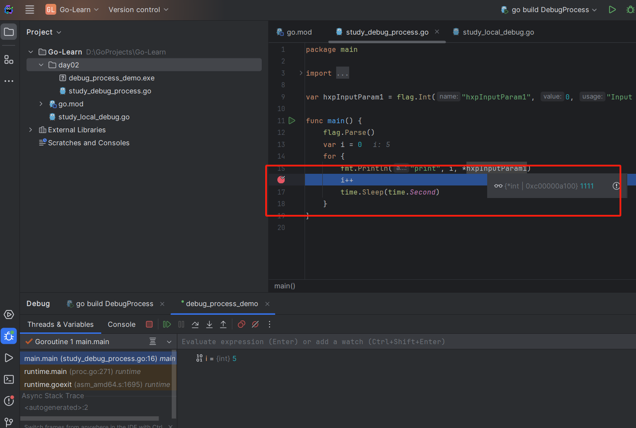Screen dimensions: 636x428
Task: Open the Go-Learn project dropdown
Action: point(73,10)
